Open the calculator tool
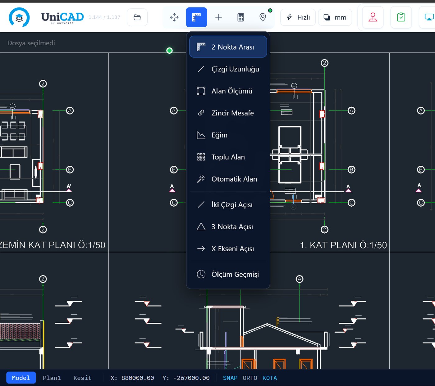 pyautogui.click(x=240, y=17)
